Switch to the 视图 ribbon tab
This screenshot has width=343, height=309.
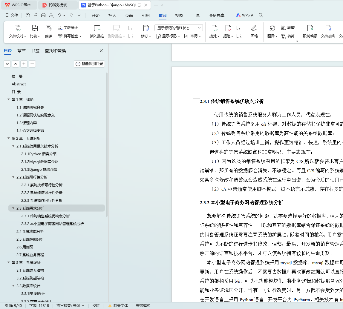(179, 16)
